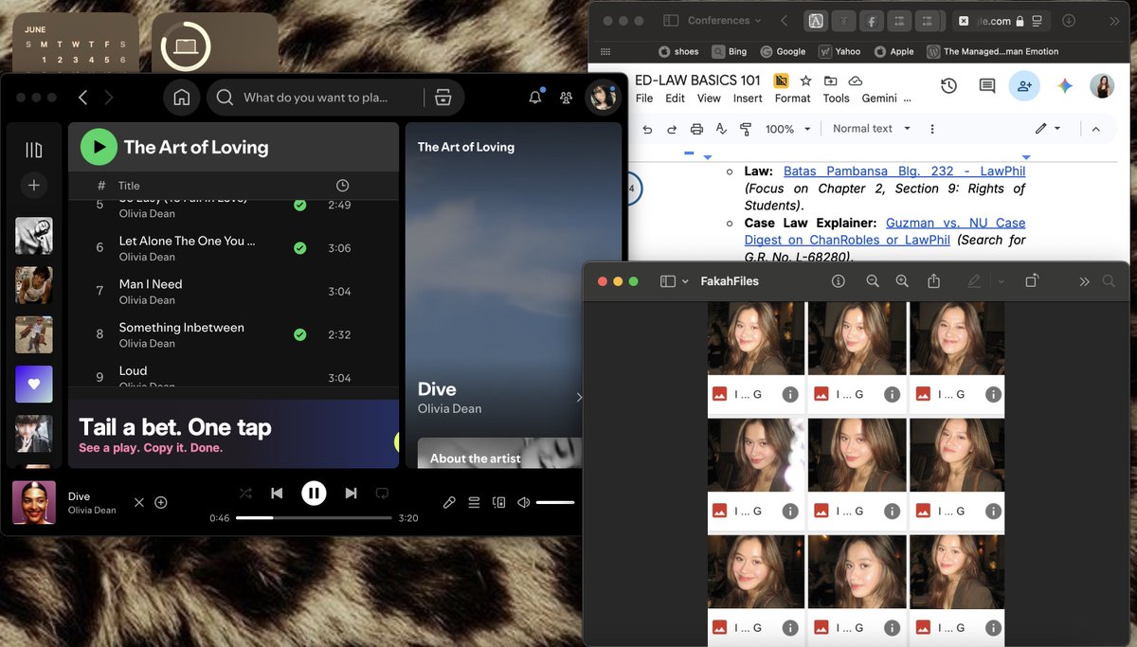Show lyrics with microphone icon
This screenshot has width=1137, height=647.
pos(449,502)
